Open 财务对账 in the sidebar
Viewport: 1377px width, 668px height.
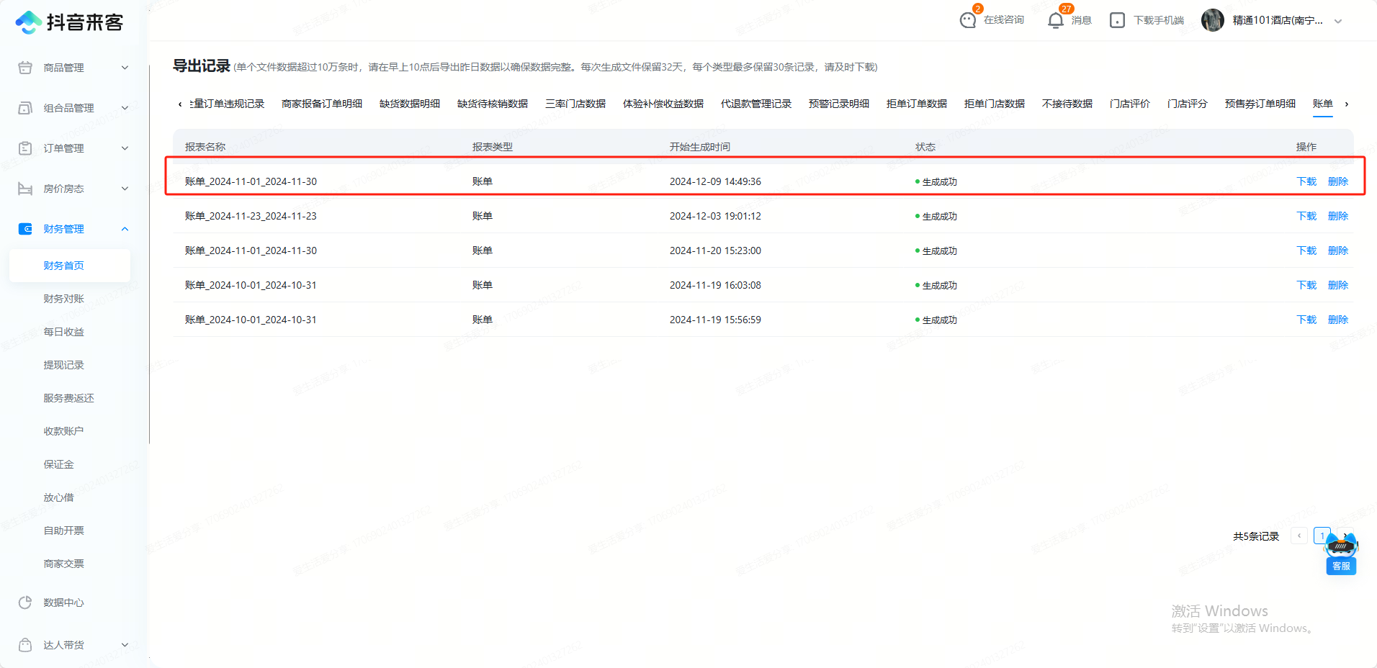pos(63,299)
